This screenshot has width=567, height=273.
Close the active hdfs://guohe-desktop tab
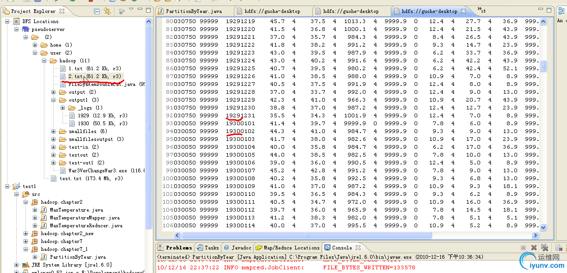(463, 11)
